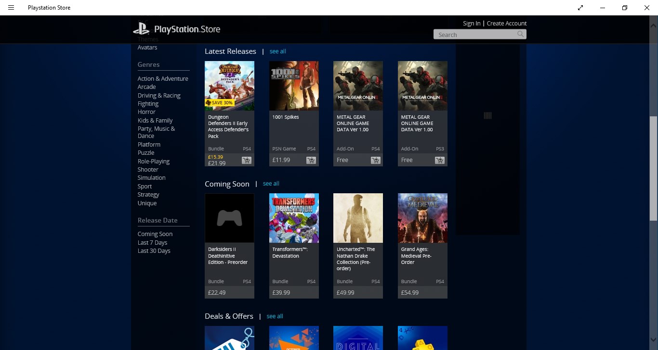Open the PlayStation Plus deals tile
Viewport: 658px width, 350px height.
pyautogui.click(x=422, y=338)
